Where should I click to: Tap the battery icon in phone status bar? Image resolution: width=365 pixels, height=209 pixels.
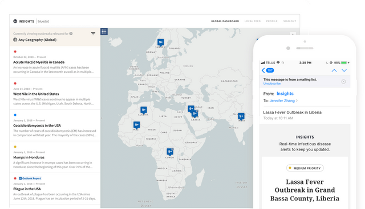344,63
